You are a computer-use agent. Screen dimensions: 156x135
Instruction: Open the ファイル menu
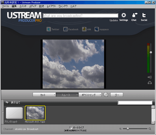tap(5, 6)
